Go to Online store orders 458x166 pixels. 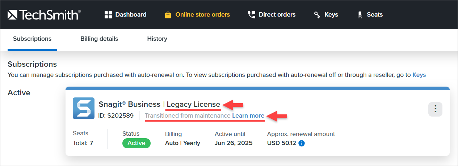click(202, 15)
